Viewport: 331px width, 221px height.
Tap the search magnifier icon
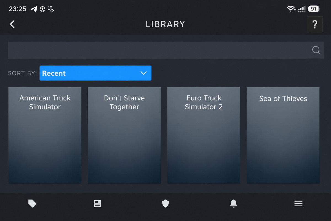tap(316, 50)
